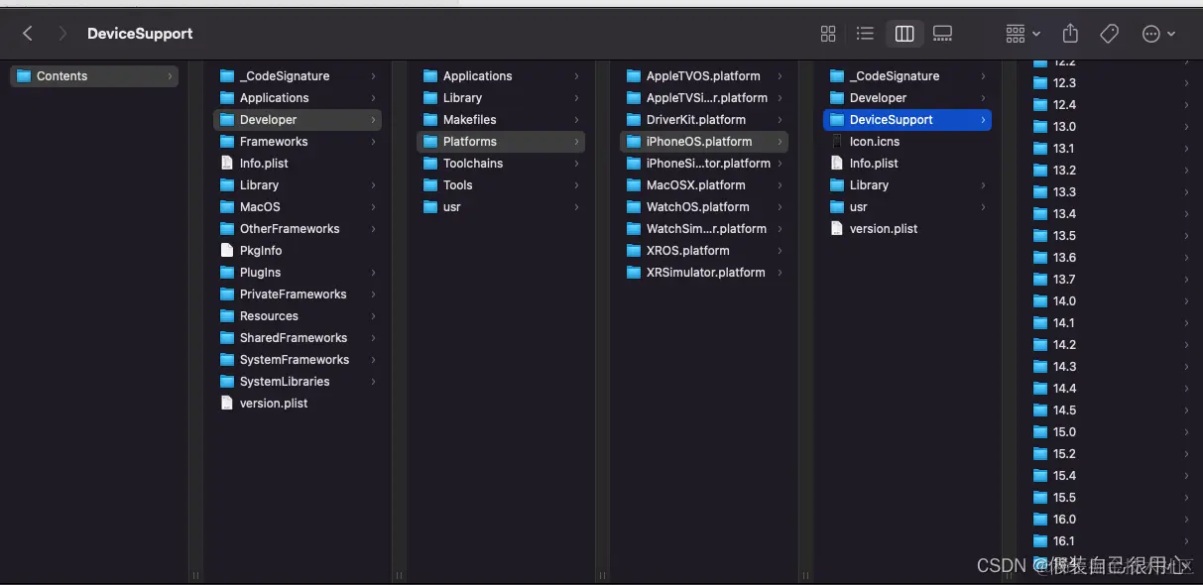The width and height of the screenshot is (1203, 585).
Task: Go back with the toolbar back arrow
Action: (28, 34)
